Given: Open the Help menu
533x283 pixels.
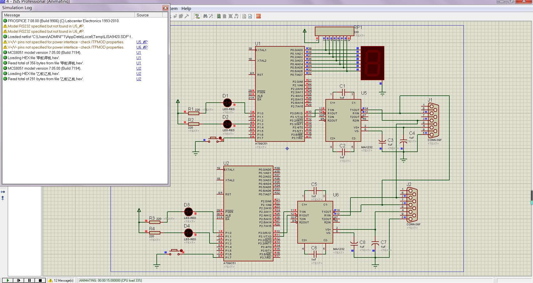Looking at the screenshot, I should coord(186,9).
